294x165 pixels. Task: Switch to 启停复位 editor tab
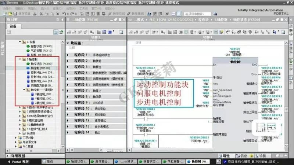[101, 161]
